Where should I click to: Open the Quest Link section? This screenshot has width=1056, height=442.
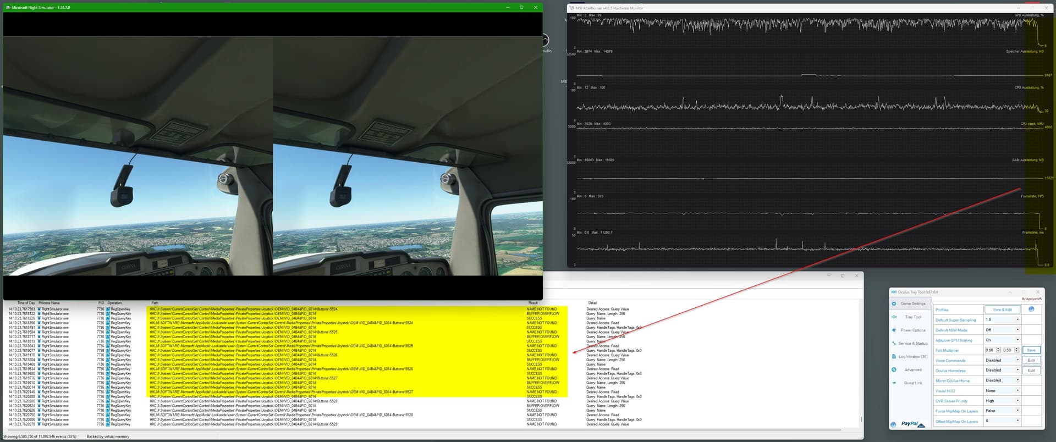click(912, 383)
